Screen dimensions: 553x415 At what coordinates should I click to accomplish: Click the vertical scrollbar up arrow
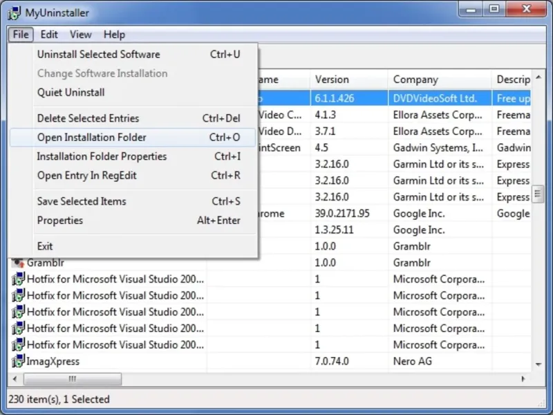coord(538,76)
